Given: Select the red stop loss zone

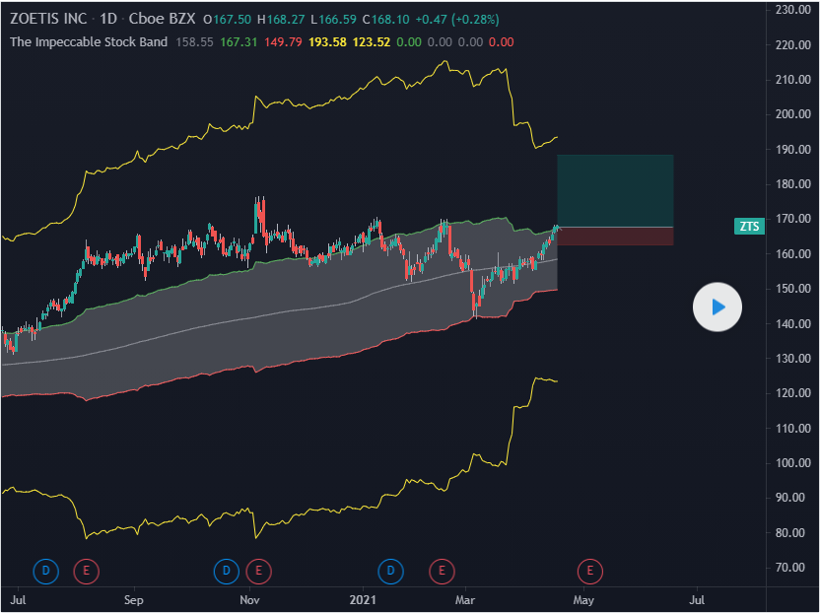Looking at the screenshot, I should pyautogui.click(x=615, y=236).
